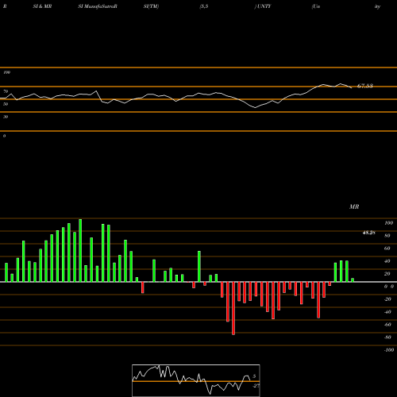Click the 30 level label on RSI axis
Screen dimensions: 397x397
pyautogui.click(x=6, y=117)
